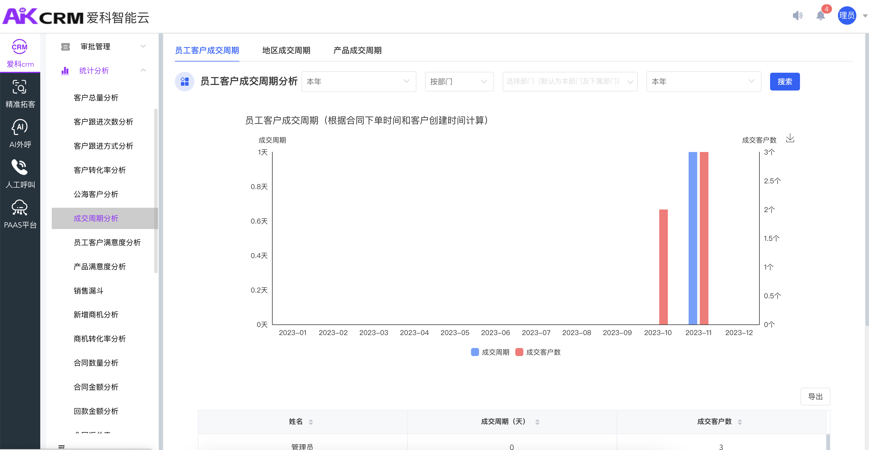Toggle 成交周期 series in chart legend

[490, 352]
